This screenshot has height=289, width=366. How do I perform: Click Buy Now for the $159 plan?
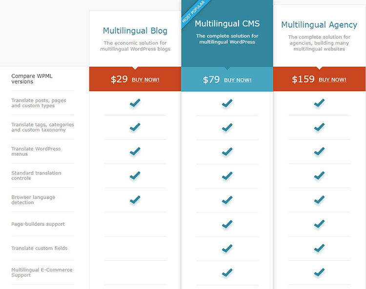(332, 79)
